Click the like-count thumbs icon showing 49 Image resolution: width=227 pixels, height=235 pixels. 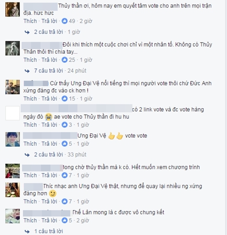(x=65, y=21)
